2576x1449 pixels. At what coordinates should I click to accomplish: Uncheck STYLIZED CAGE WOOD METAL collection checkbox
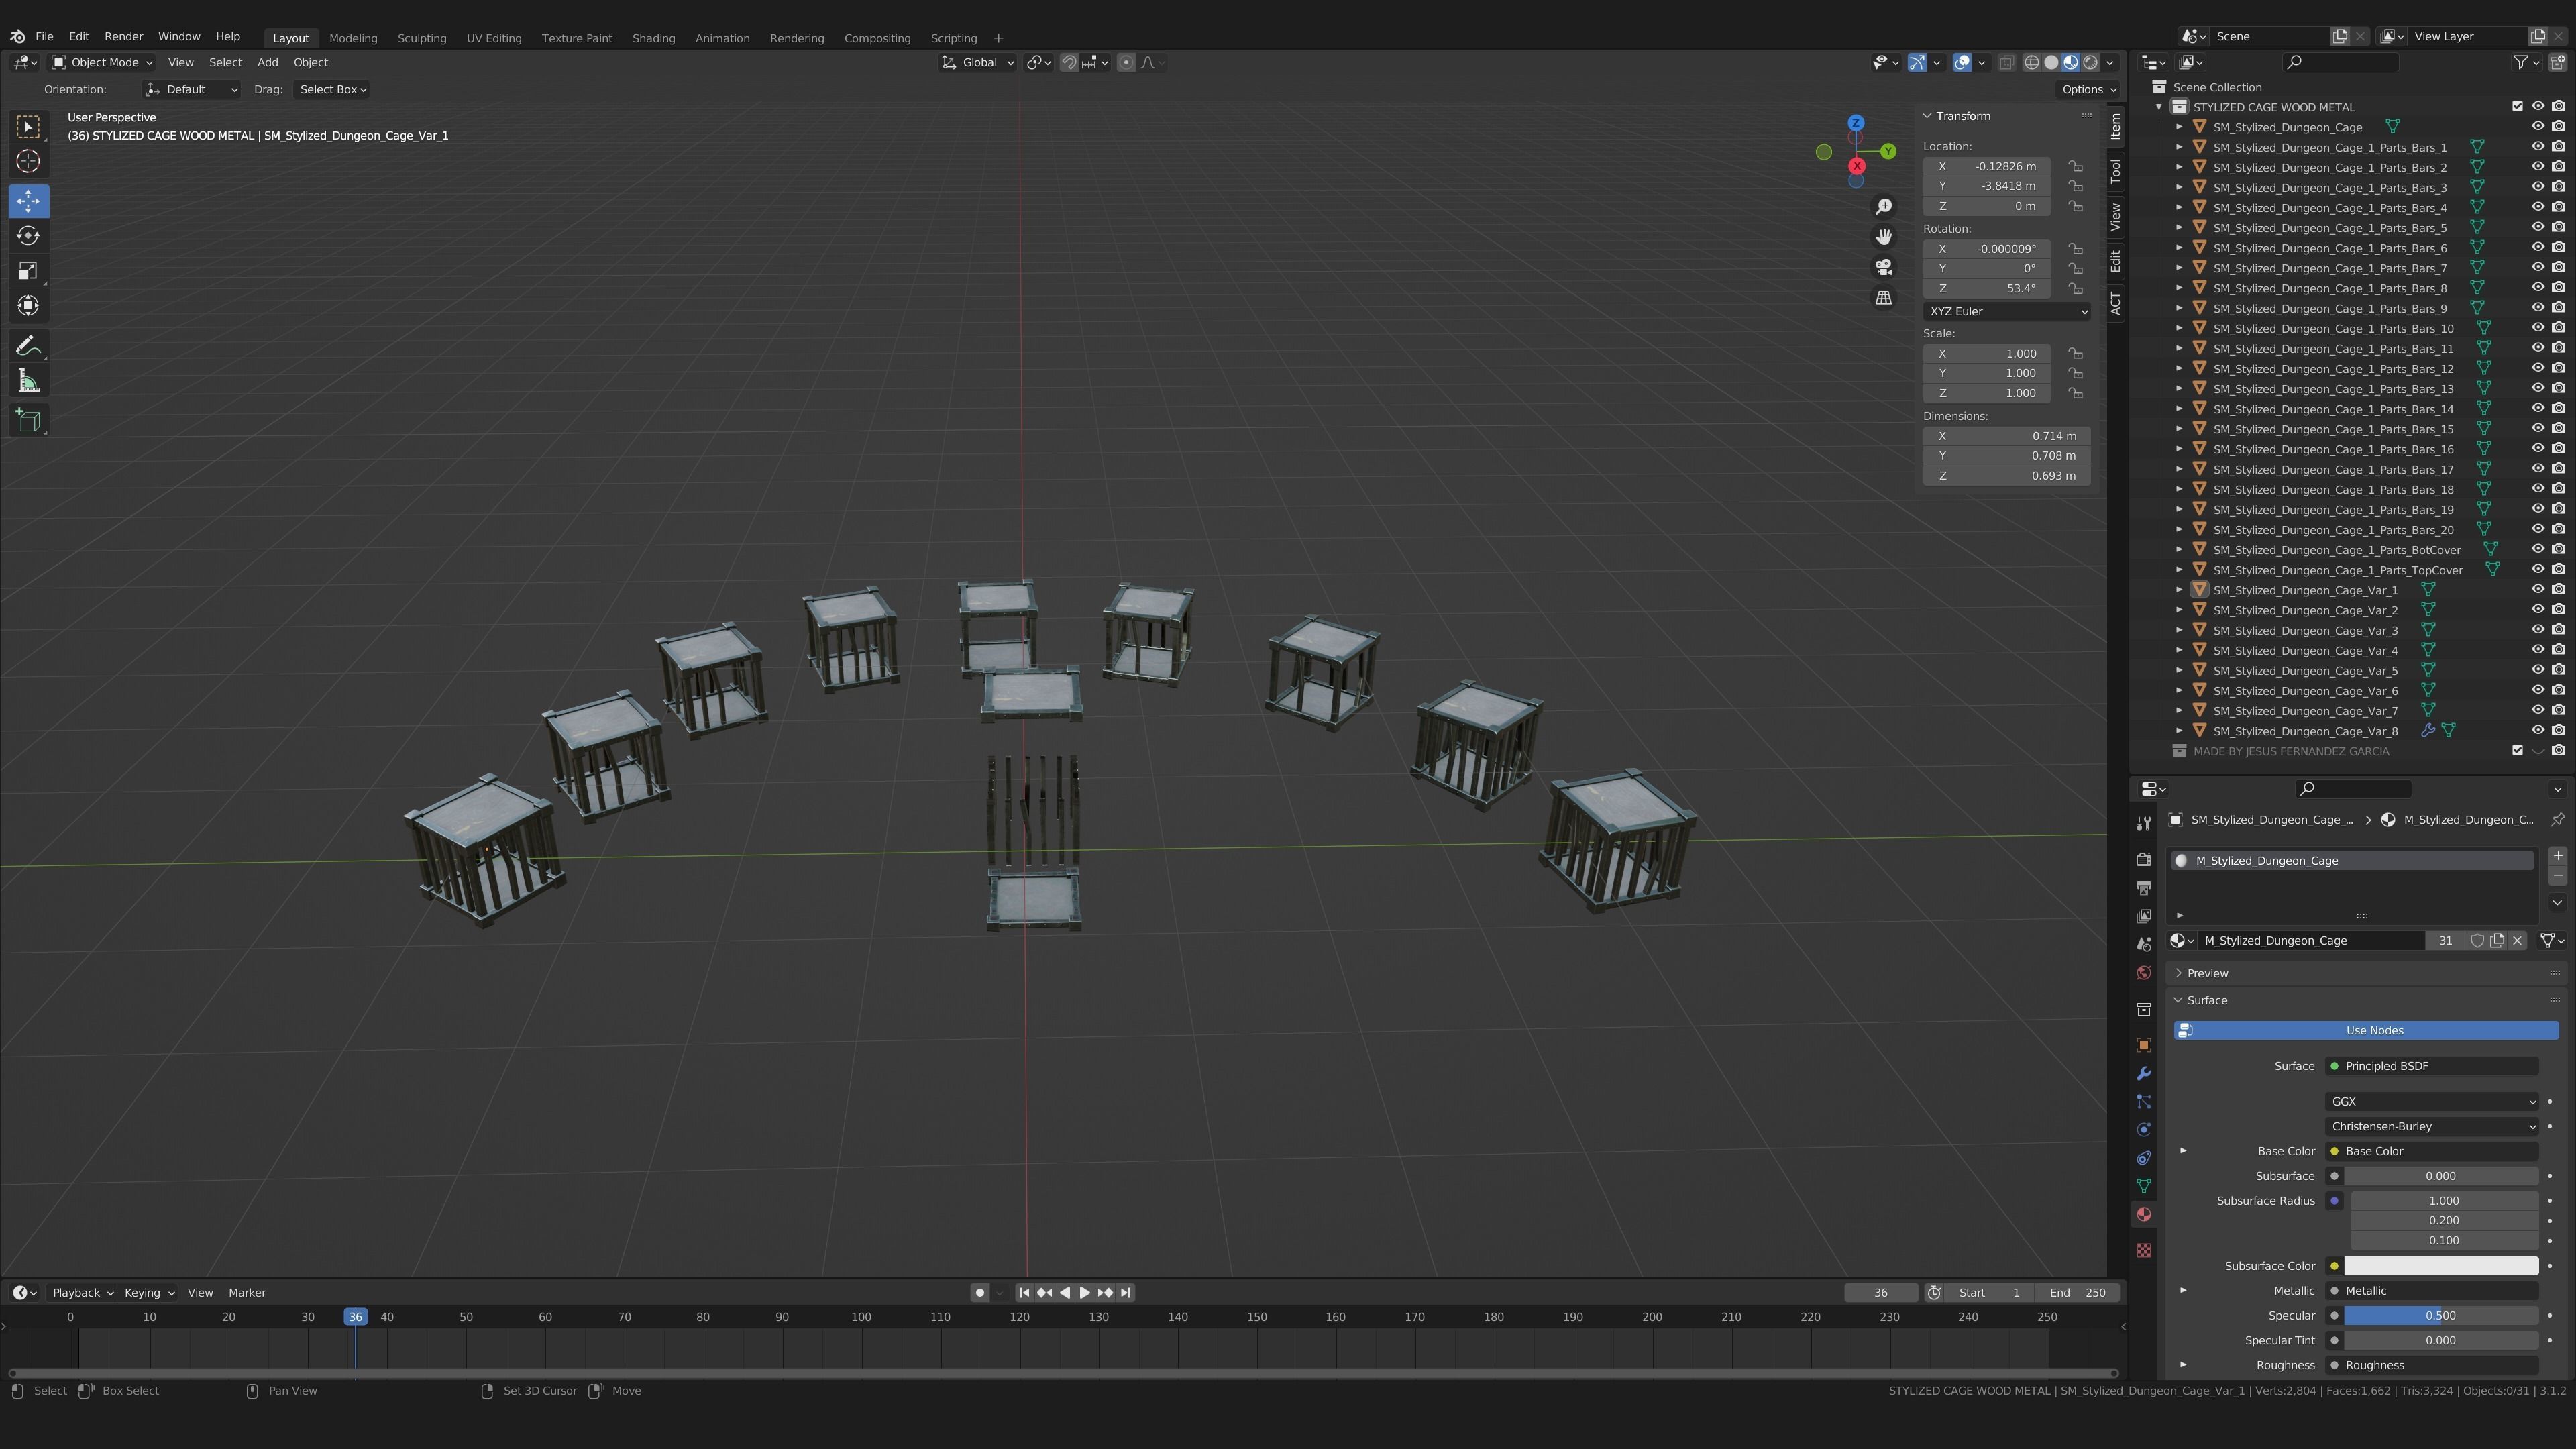(2517, 106)
